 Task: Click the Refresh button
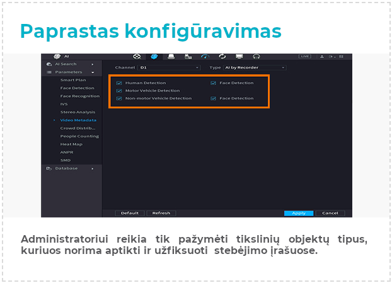click(x=161, y=213)
